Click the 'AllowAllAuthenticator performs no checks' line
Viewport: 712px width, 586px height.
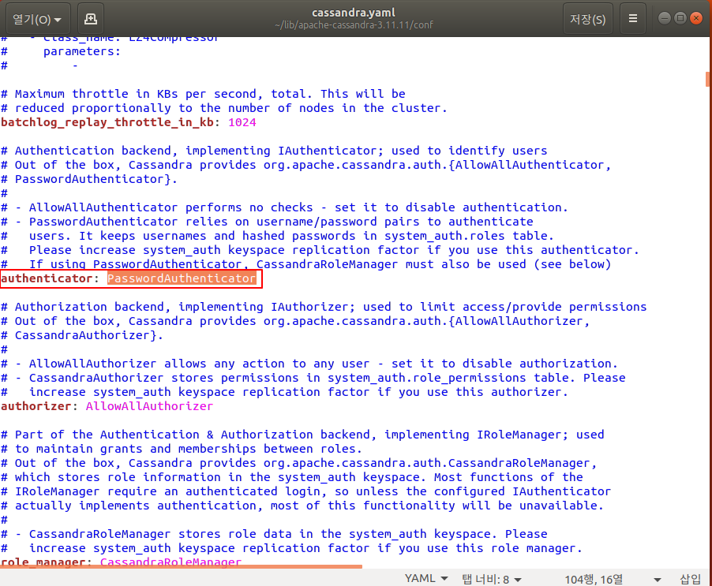[284, 207]
